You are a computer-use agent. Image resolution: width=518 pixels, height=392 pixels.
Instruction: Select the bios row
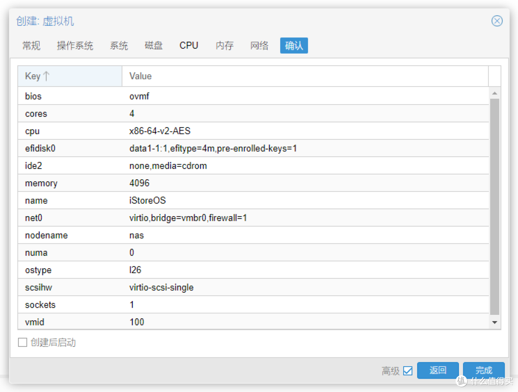pyautogui.click(x=192, y=96)
